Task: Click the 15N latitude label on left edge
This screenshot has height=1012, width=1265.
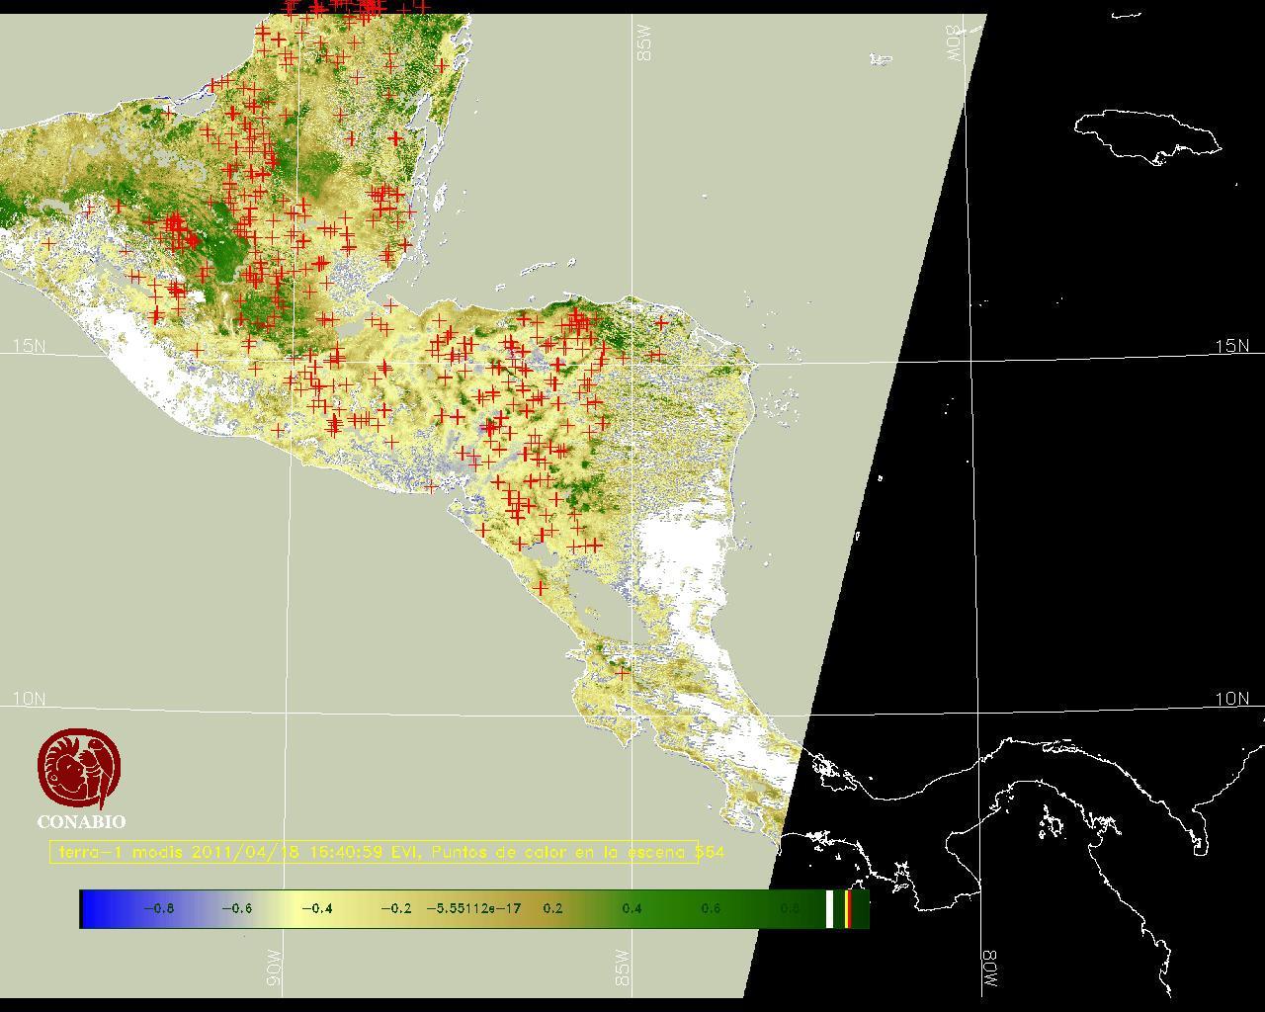Action: pos(29,346)
